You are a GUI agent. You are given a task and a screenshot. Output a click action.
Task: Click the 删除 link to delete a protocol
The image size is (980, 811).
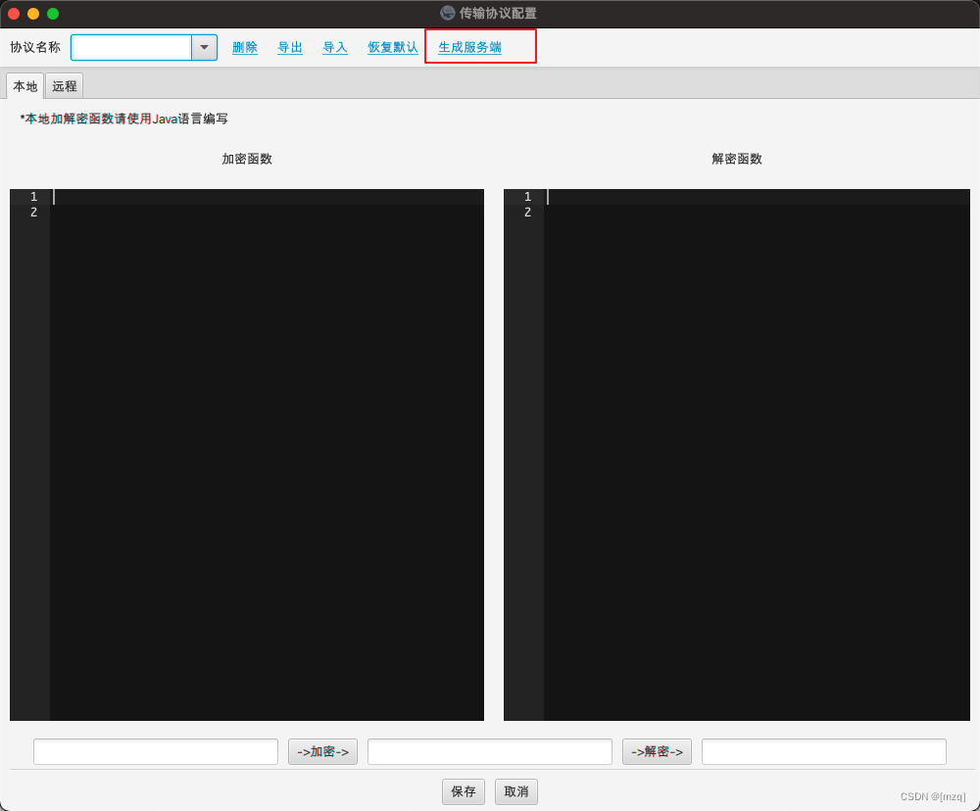244,46
